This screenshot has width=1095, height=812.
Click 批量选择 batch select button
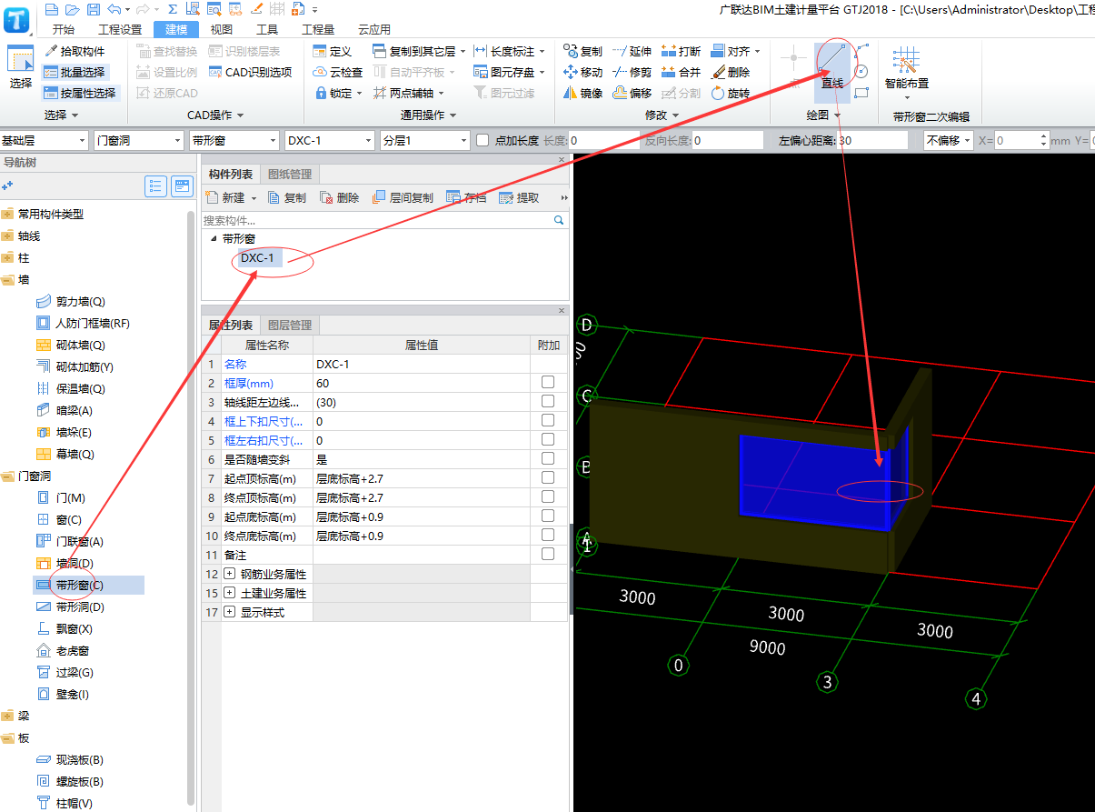coord(75,72)
